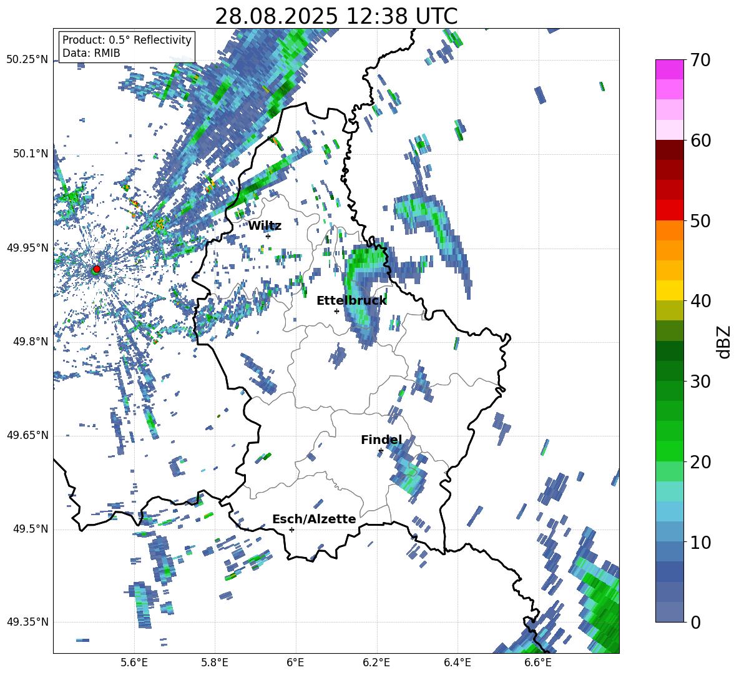
Task: Click the magenta top swatch of the colorbar
Action: [669, 69]
